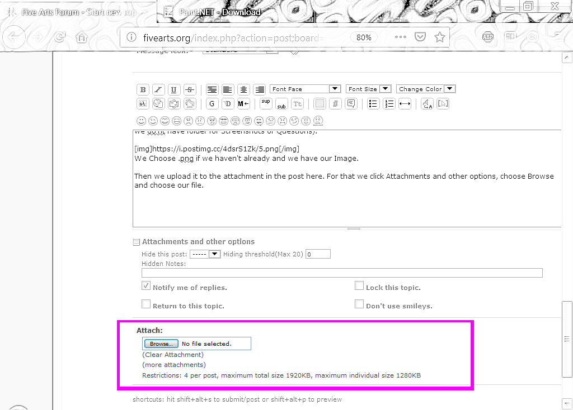The width and height of the screenshot is (573, 410).
Task: Enable Return to this topic
Action: (146, 304)
